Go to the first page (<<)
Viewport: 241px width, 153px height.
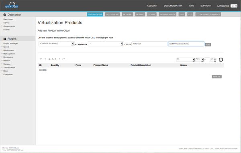coord(41,59)
